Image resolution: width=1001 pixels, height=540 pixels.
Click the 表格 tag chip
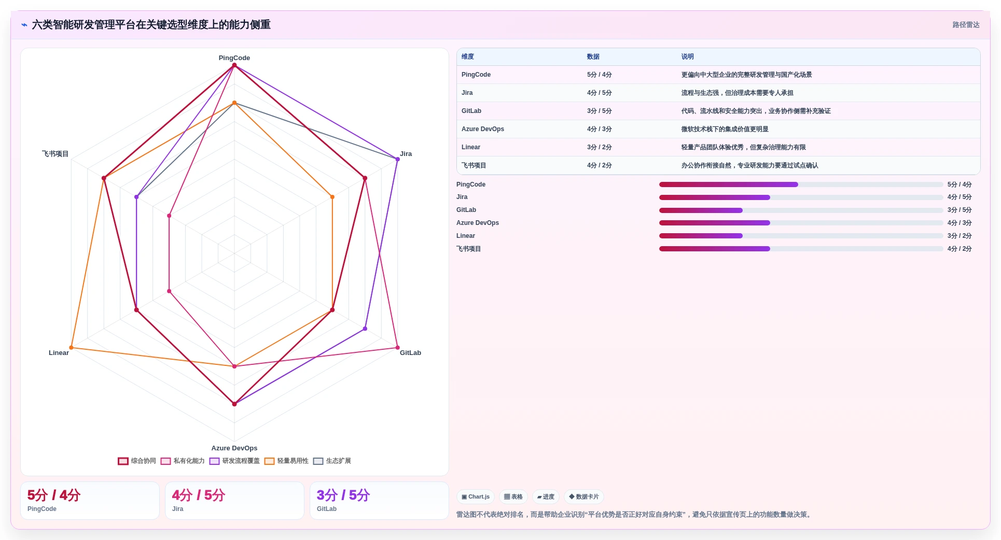pyautogui.click(x=513, y=496)
